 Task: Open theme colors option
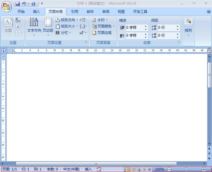[x=19, y=20]
